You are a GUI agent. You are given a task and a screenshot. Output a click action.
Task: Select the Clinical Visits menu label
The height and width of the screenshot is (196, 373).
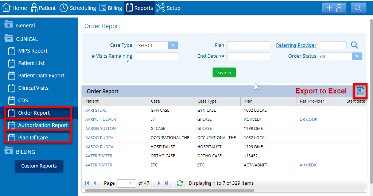[33, 88]
